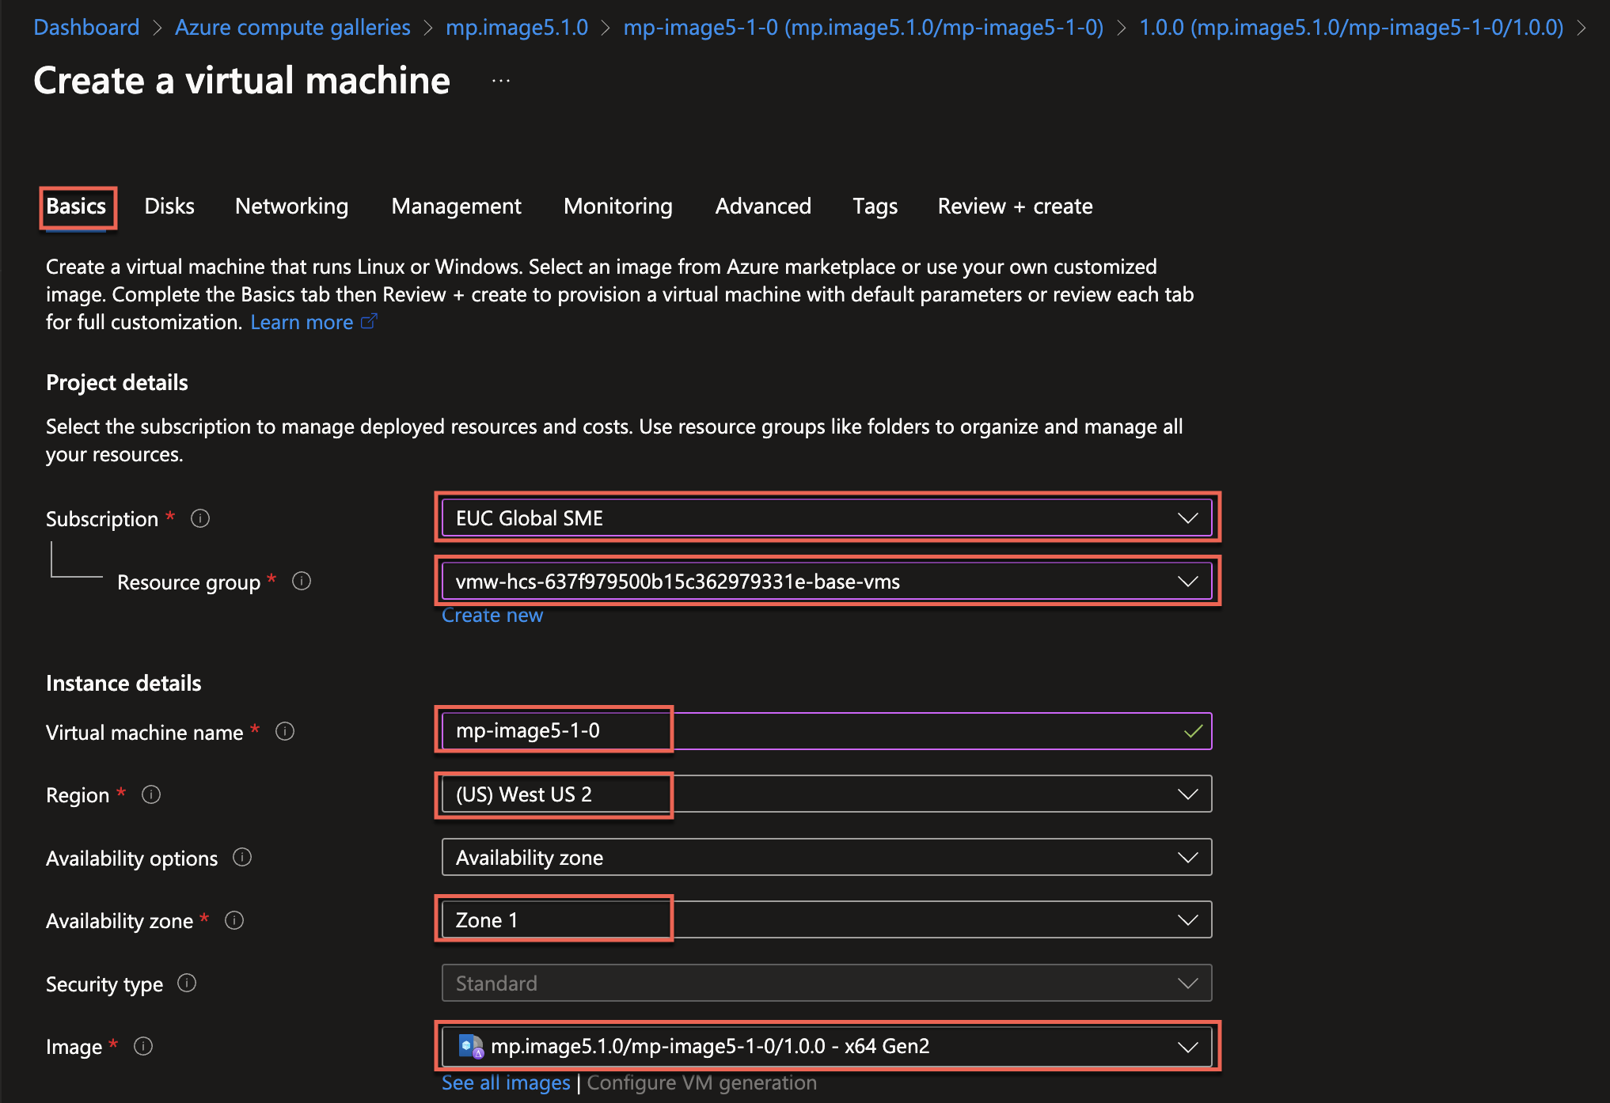Viewport: 1610px width, 1103px height.
Task: Select the Basics tab
Action: 76,207
